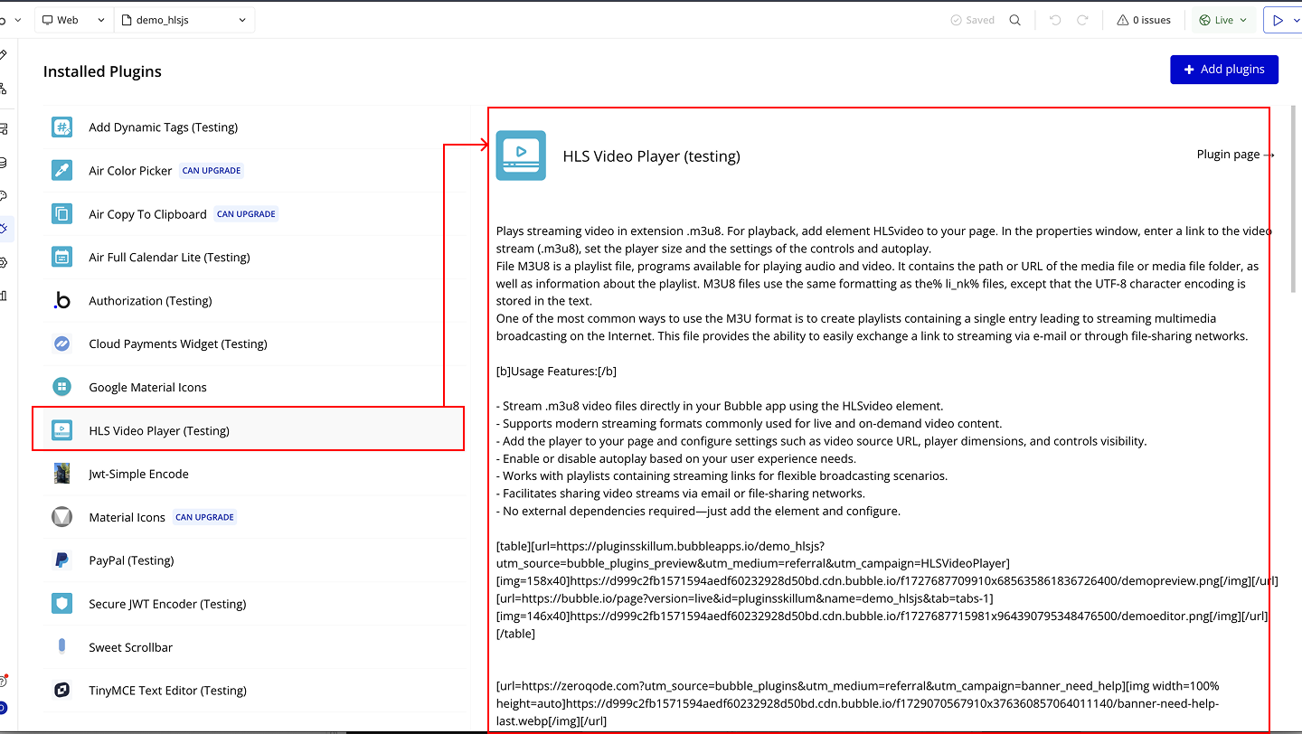Click CAN UPGRADE badge for Material Icons
Image resolution: width=1302 pixels, height=734 pixels.
pos(204,517)
